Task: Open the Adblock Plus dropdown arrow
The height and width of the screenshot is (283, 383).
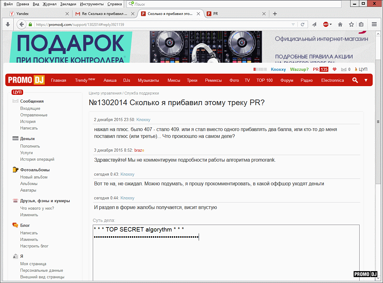Action: coord(331,24)
